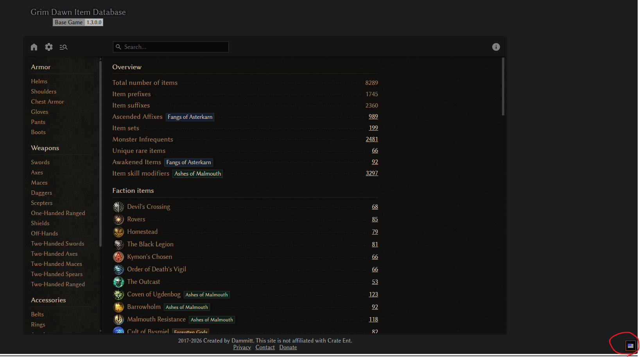This screenshot has width=640, height=357.
Task: Click The Black Legion faction icon
Action: pyautogui.click(x=118, y=244)
